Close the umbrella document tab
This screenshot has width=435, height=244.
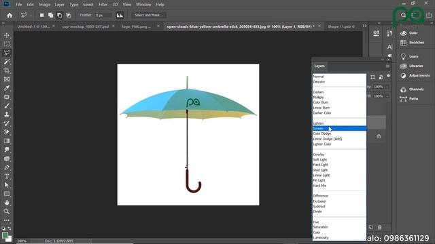pyautogui.click(x=319, y=26)
